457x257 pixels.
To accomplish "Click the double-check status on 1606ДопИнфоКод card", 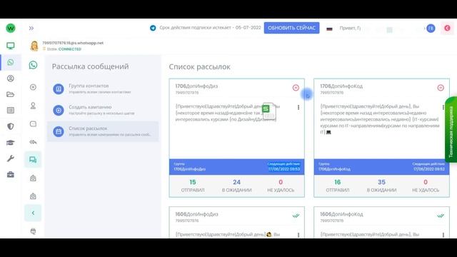I will click(441, 216).
